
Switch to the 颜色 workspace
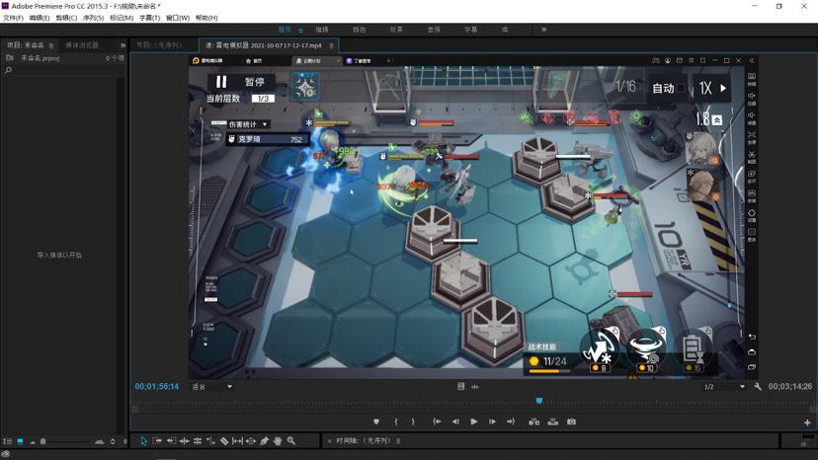(359, 30)
